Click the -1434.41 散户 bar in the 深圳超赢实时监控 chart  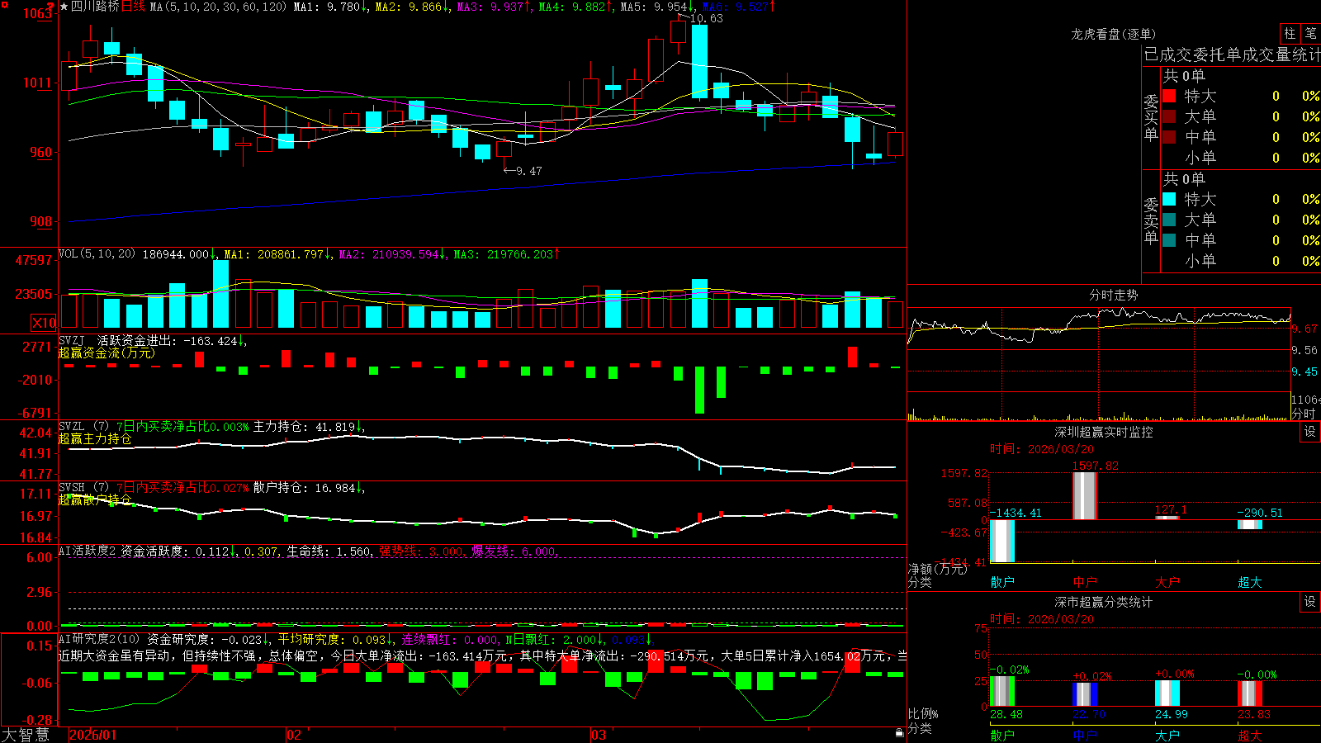click(x=1002, y=541)
